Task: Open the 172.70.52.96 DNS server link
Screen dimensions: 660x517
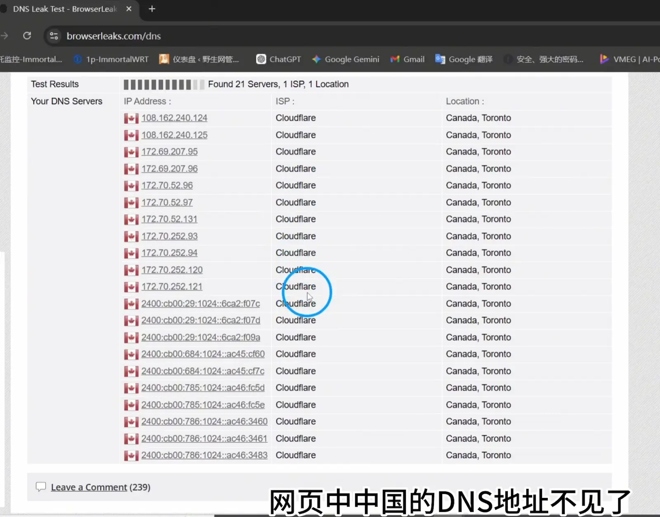Action: pyautogui.click(x=167, y=185)
